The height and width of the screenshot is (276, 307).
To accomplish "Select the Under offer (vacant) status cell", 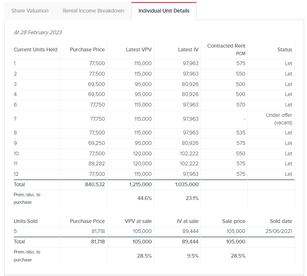I will (279, 119).
